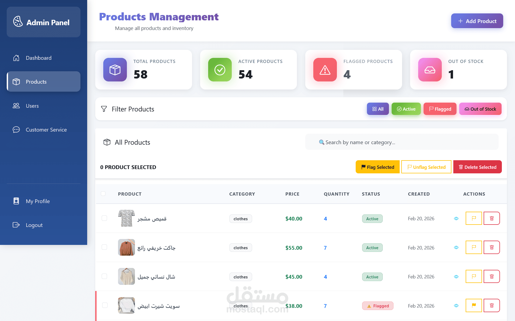Click the Out of Stock inbox icon
The height and width of the screenshot is (321, 515).
coord(430,70)
